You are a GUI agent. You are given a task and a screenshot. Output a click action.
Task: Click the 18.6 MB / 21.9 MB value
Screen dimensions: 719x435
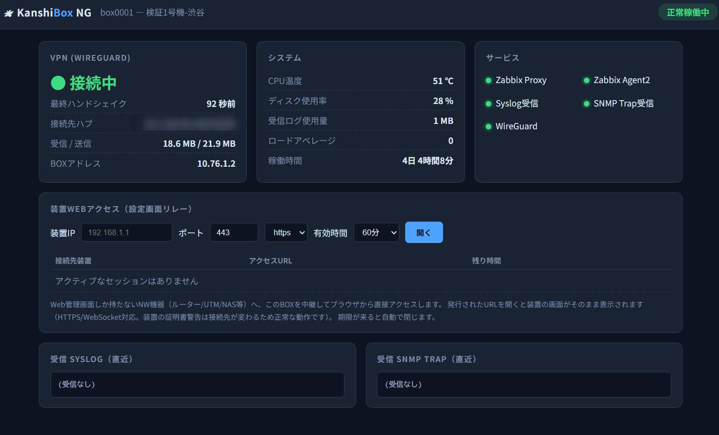click(199, 144)
